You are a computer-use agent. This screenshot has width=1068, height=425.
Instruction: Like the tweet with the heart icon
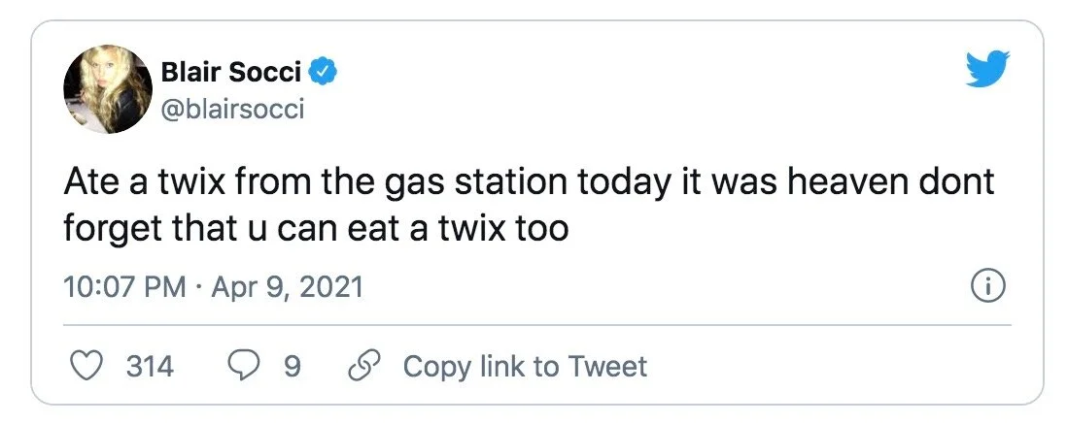(87, 366)
